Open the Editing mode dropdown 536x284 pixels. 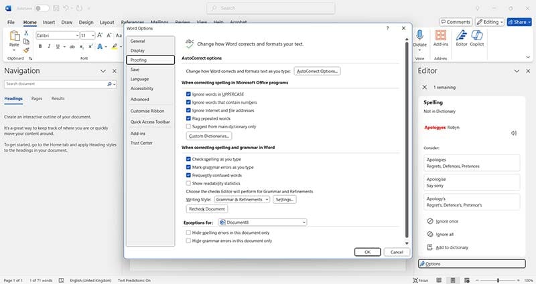coord(490,22)
